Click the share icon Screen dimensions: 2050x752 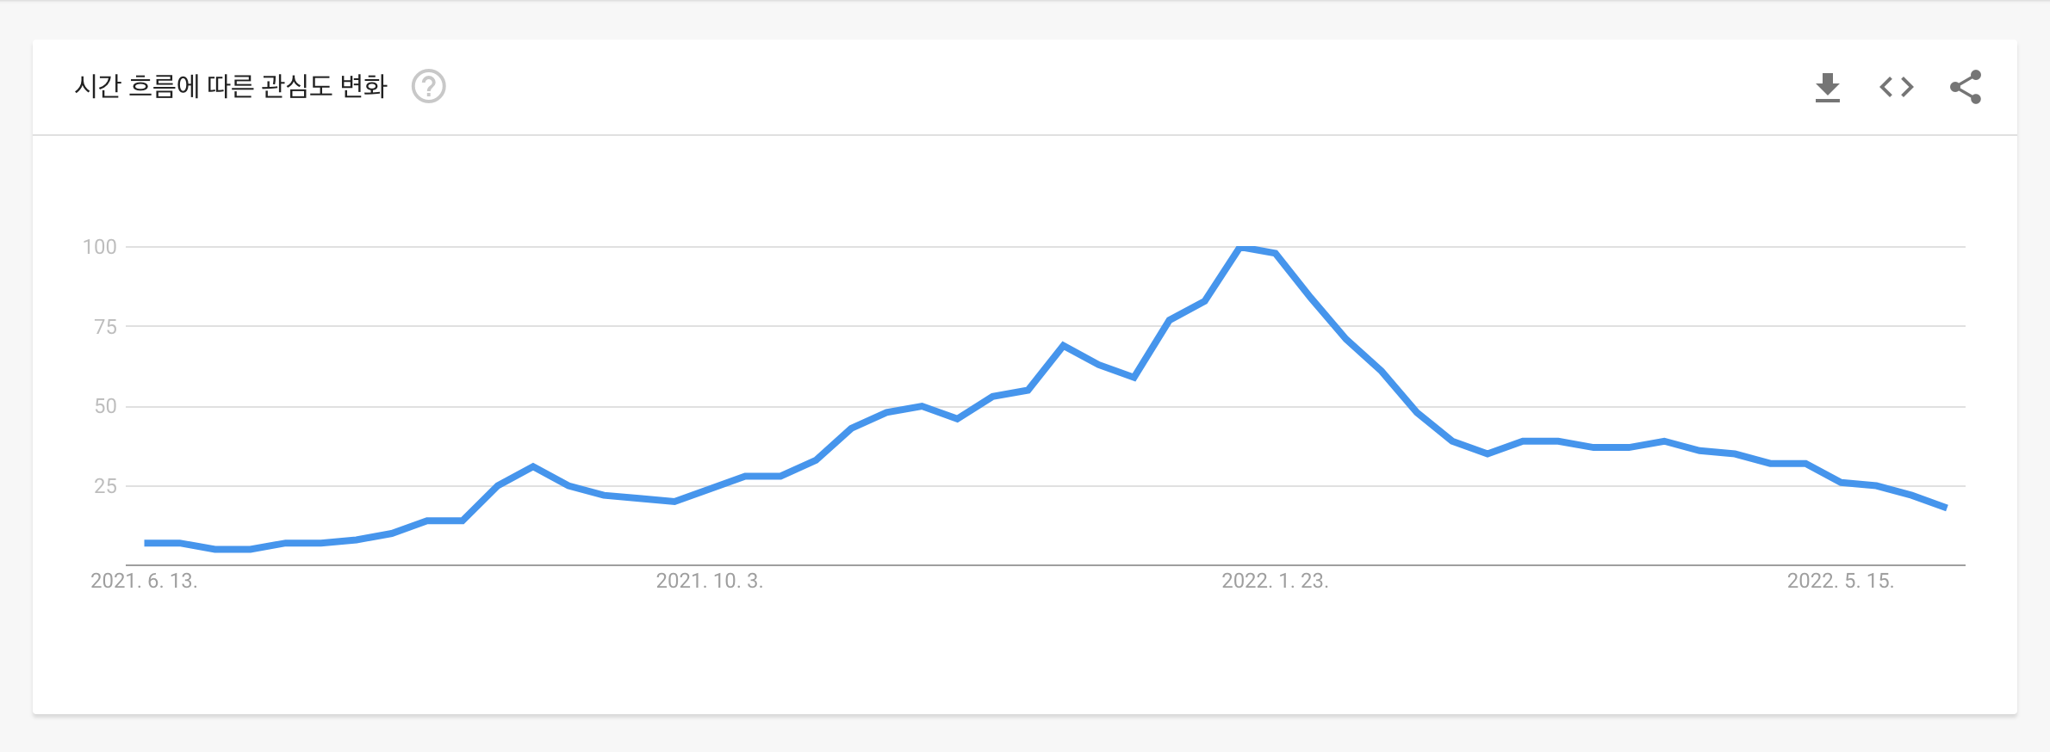(1966, 87)
